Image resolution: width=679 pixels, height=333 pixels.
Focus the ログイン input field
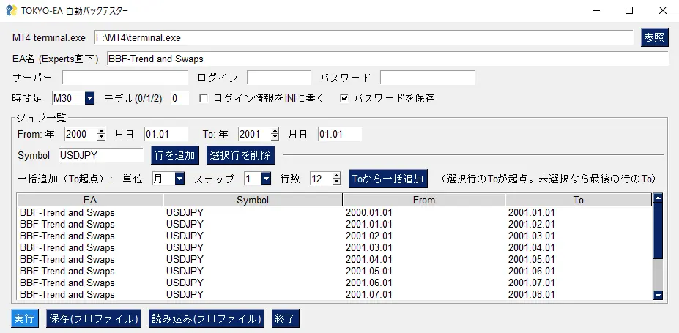tap(279, 78)
